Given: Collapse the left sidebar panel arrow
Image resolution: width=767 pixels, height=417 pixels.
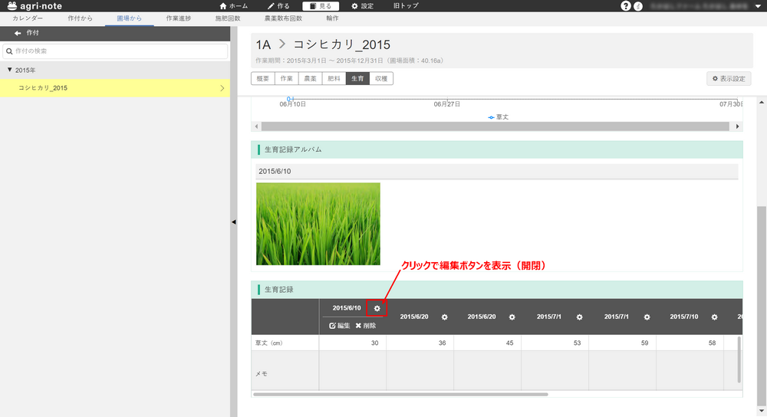Looking at the screenshot, I should 233,222.
